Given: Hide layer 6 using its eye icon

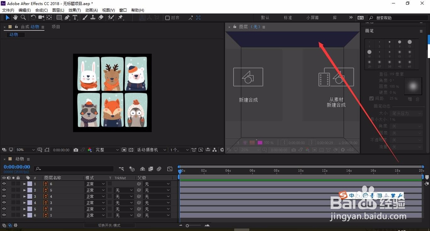Looking at the screenshot, I should tap(4, 184).
